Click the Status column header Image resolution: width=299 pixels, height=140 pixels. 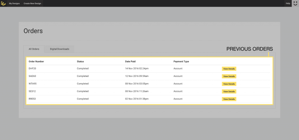(x=80, y=61)
